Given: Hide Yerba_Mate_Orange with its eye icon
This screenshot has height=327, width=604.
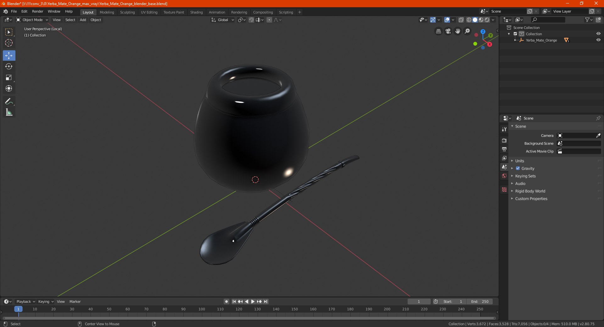Looking at the screenshot, I should click(x=598, y=40).
